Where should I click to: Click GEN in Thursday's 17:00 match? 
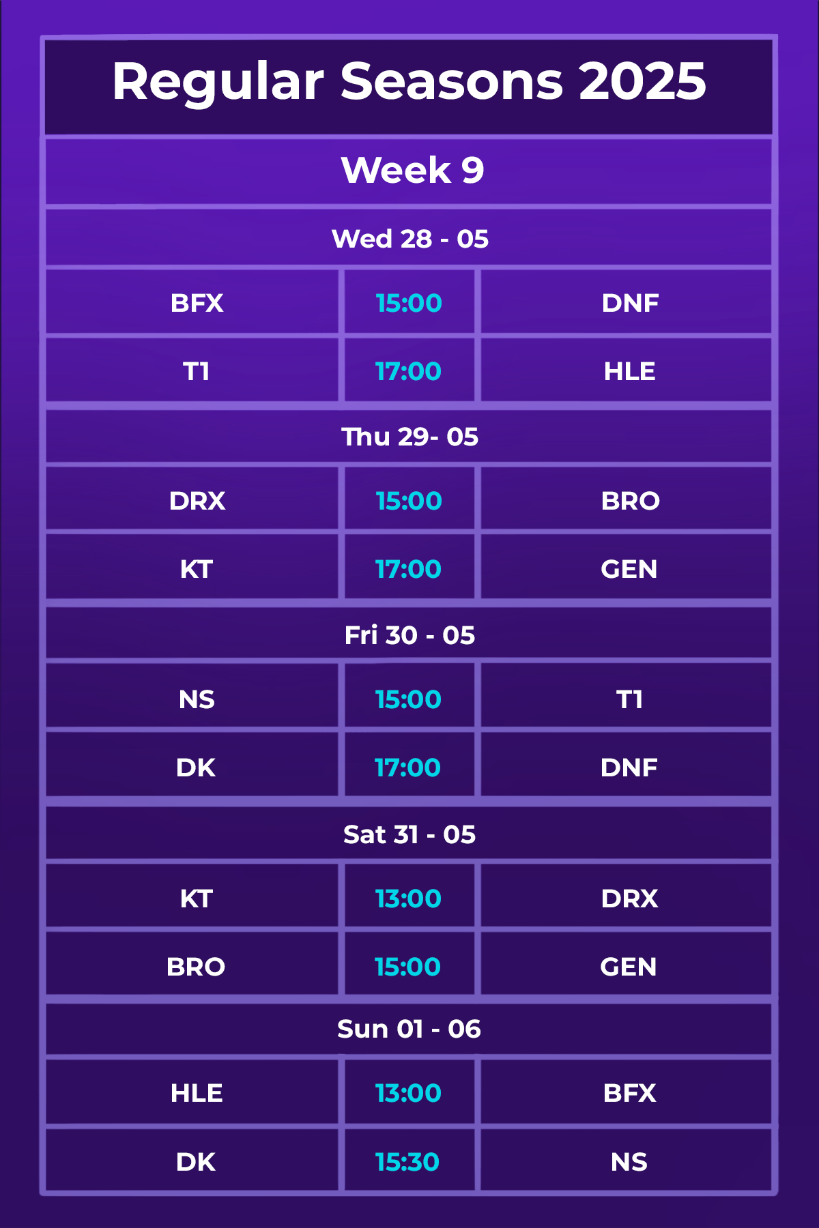629,569
